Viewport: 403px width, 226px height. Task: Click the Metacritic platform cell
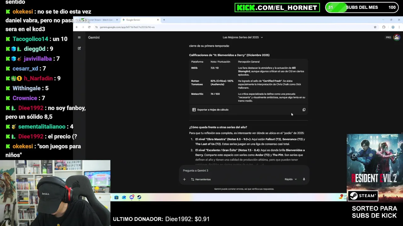click(197, 94)
